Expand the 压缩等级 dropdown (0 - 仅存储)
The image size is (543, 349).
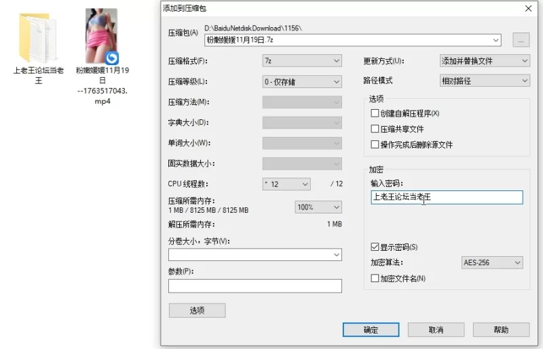pos(301,81)
